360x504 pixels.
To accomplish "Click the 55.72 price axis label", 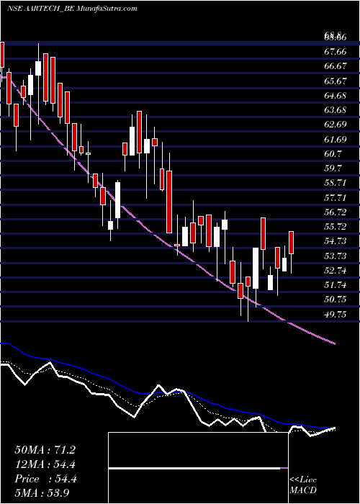I will click(x=336, y=227).
